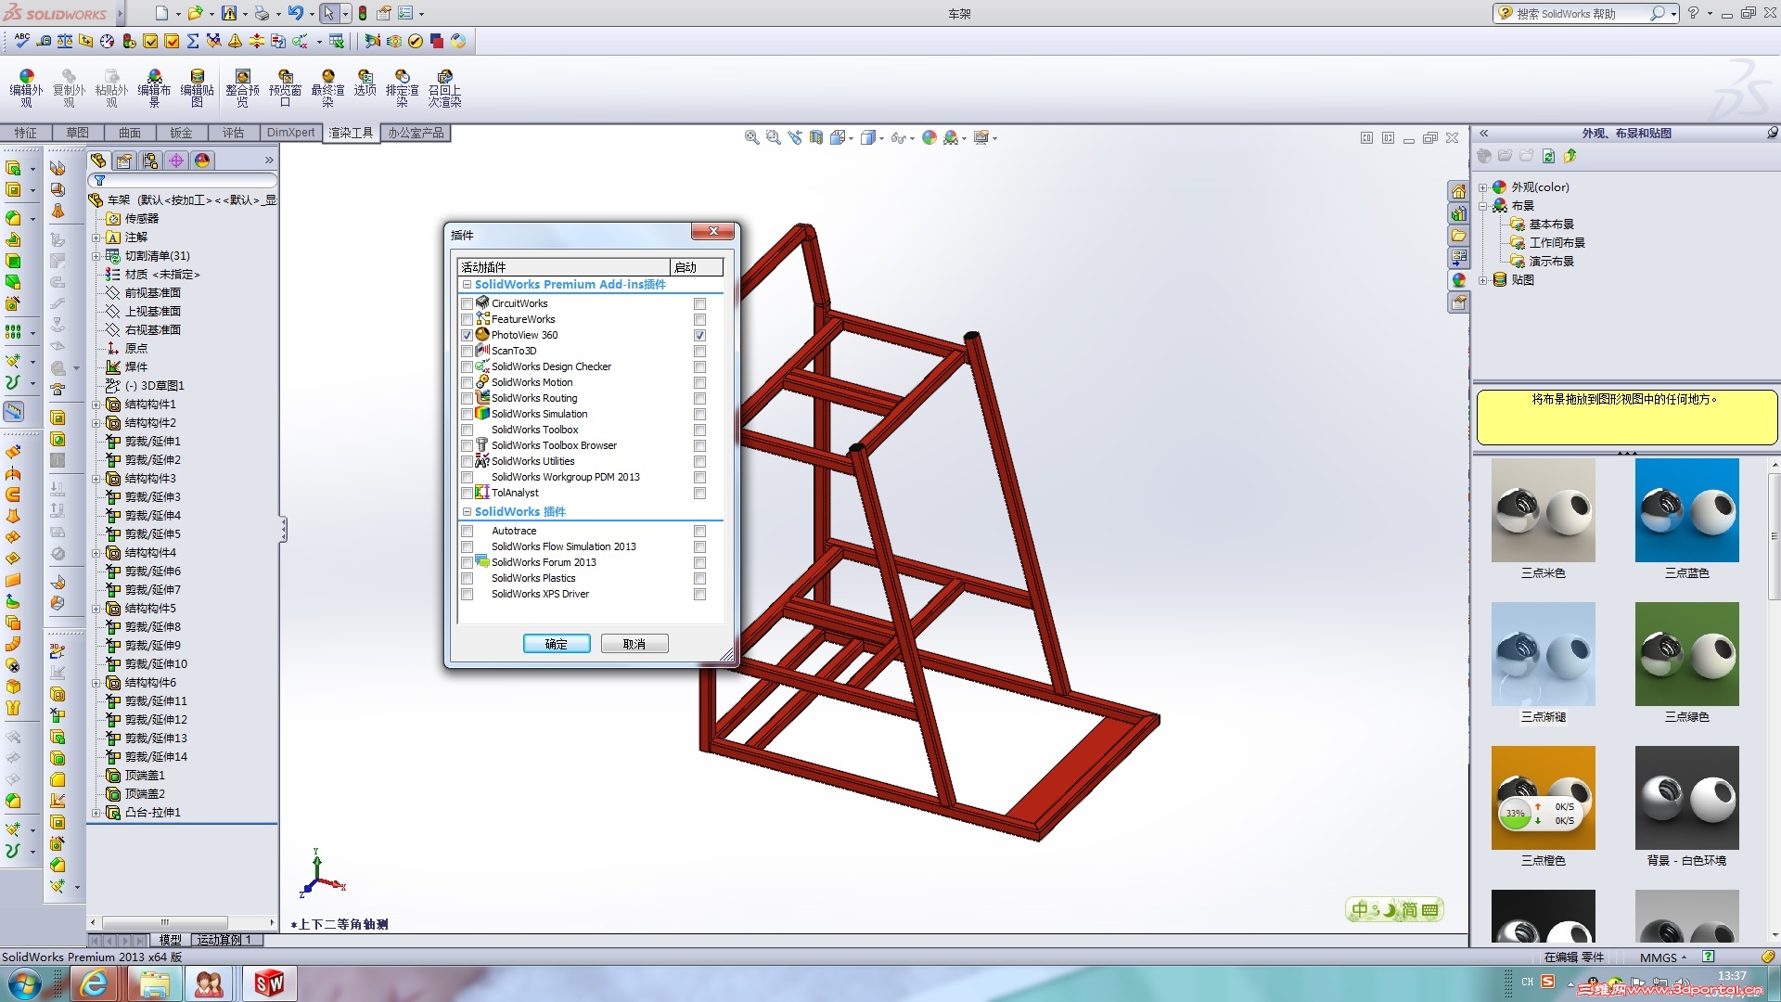
Task: Launch SolidWorks from the Windows taskbar
Action: 269,983
